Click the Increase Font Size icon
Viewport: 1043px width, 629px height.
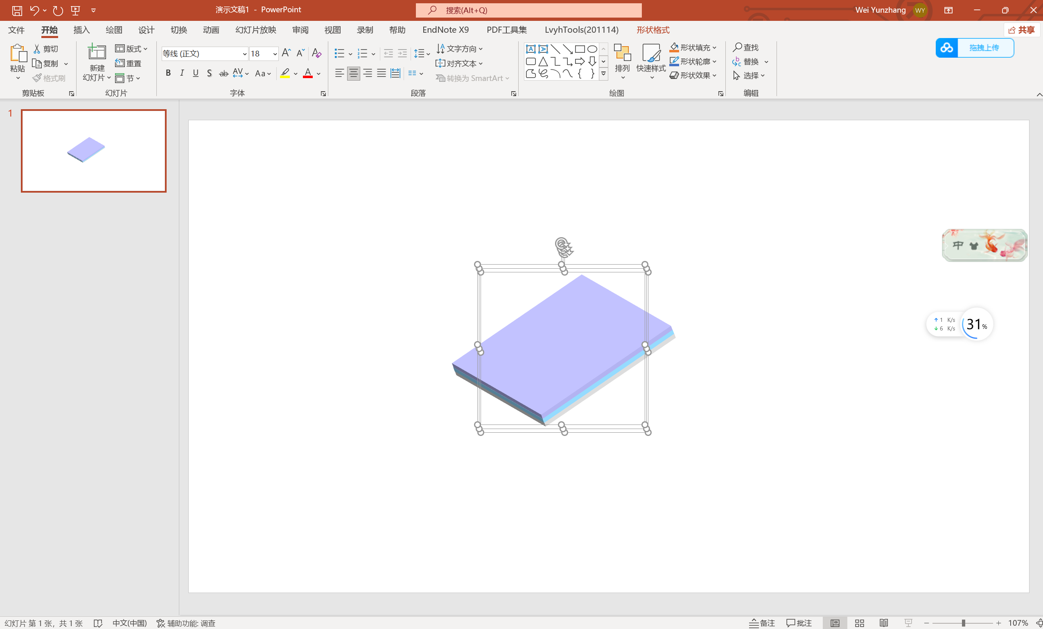(286, 53)
